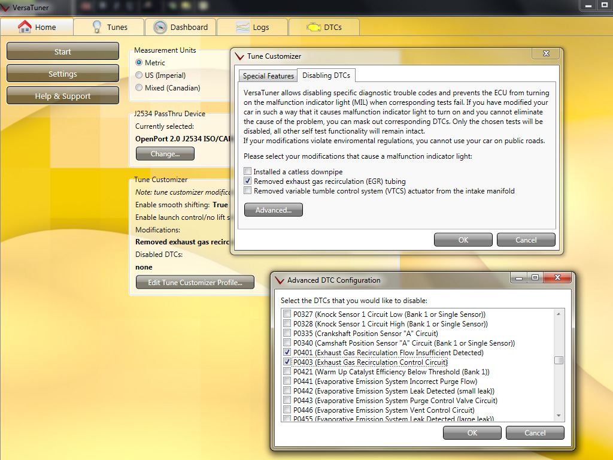The height and width of the screenshot is (460, 613).
Task: Confirm Tune Customizer with OK
Action: pos(463,240)
